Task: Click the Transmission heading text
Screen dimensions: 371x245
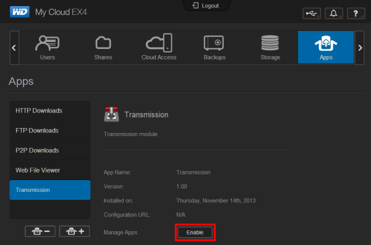Action: [146, 115]
